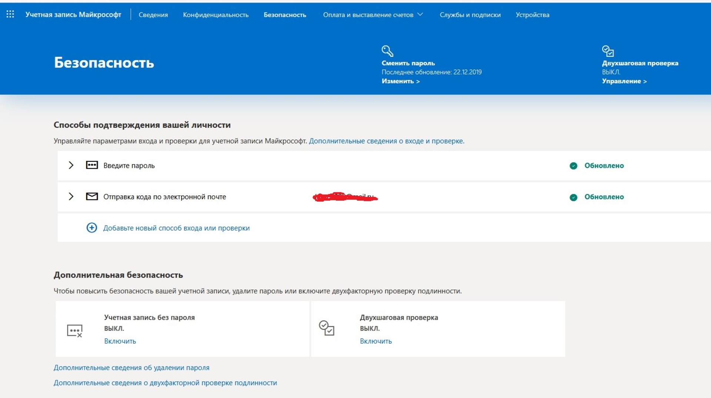
Task: Click Включить for Учетная запись без пароля
Action: pyautogui.click(x=120, y=341)
